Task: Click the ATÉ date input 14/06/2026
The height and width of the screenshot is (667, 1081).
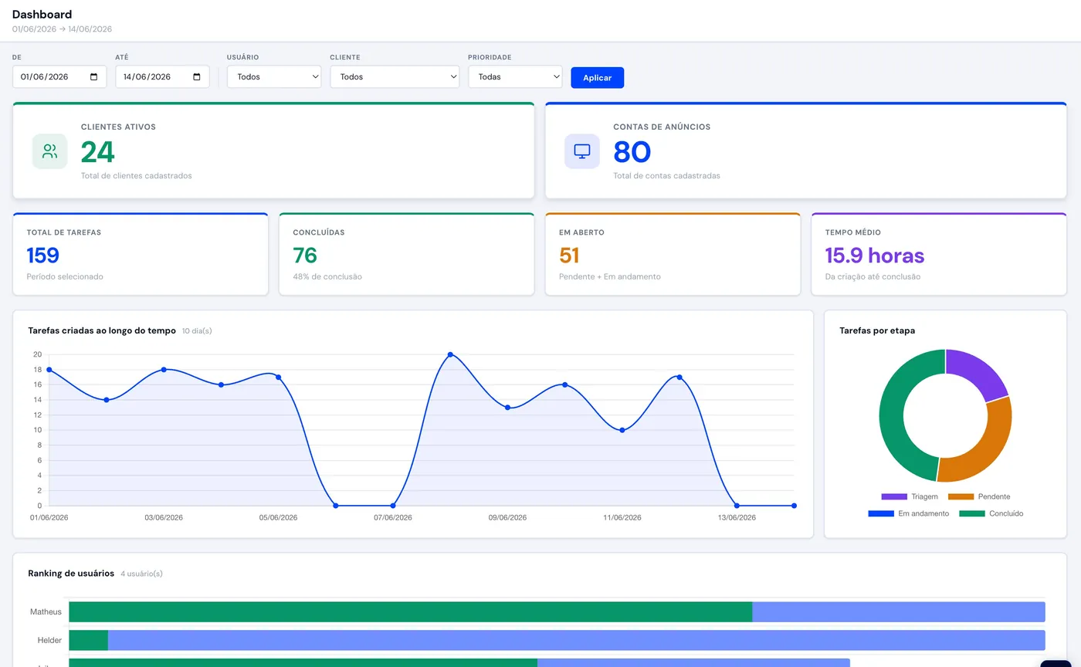Action: tap(162, 77)
